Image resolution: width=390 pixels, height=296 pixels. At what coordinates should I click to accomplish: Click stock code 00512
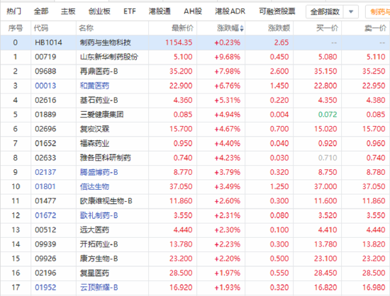(x=45, y=229)
